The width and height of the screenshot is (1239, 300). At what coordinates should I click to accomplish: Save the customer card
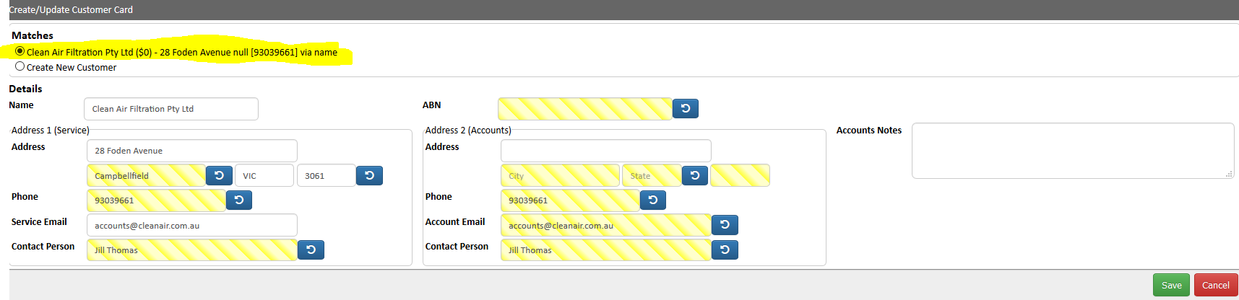[1171, 285]
